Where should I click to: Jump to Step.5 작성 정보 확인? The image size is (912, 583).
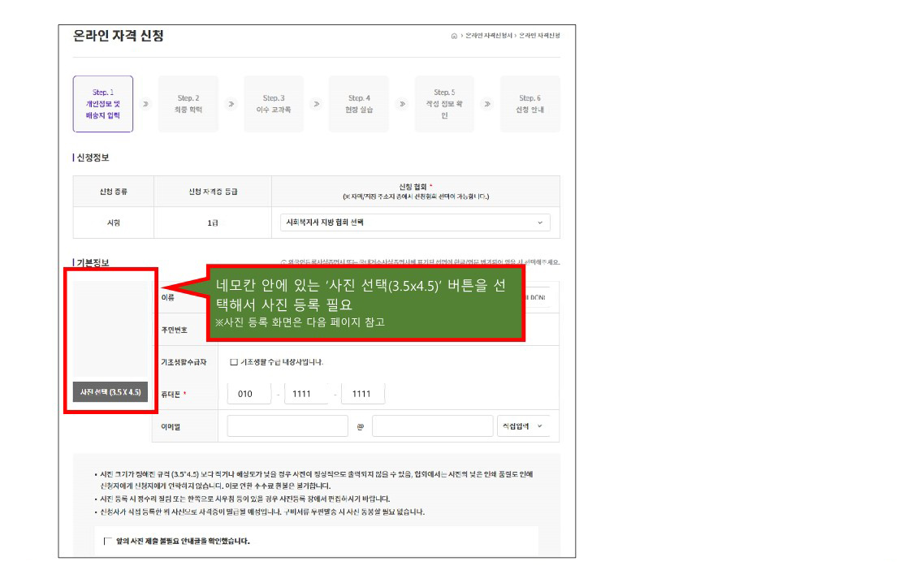click(x=444, y=104)
